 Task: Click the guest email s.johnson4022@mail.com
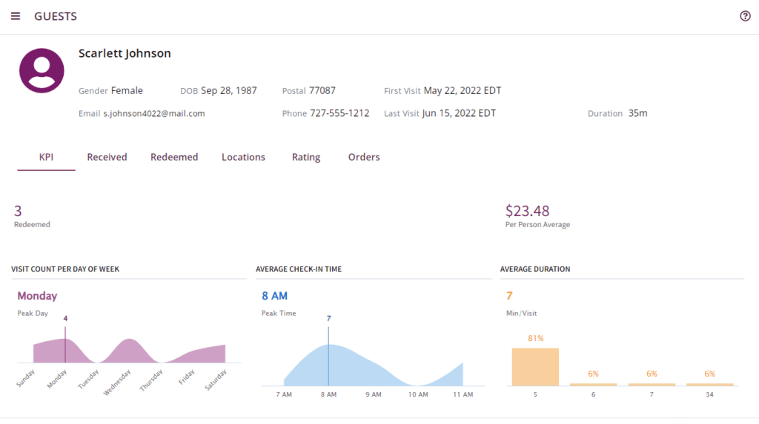click(154, 114)
